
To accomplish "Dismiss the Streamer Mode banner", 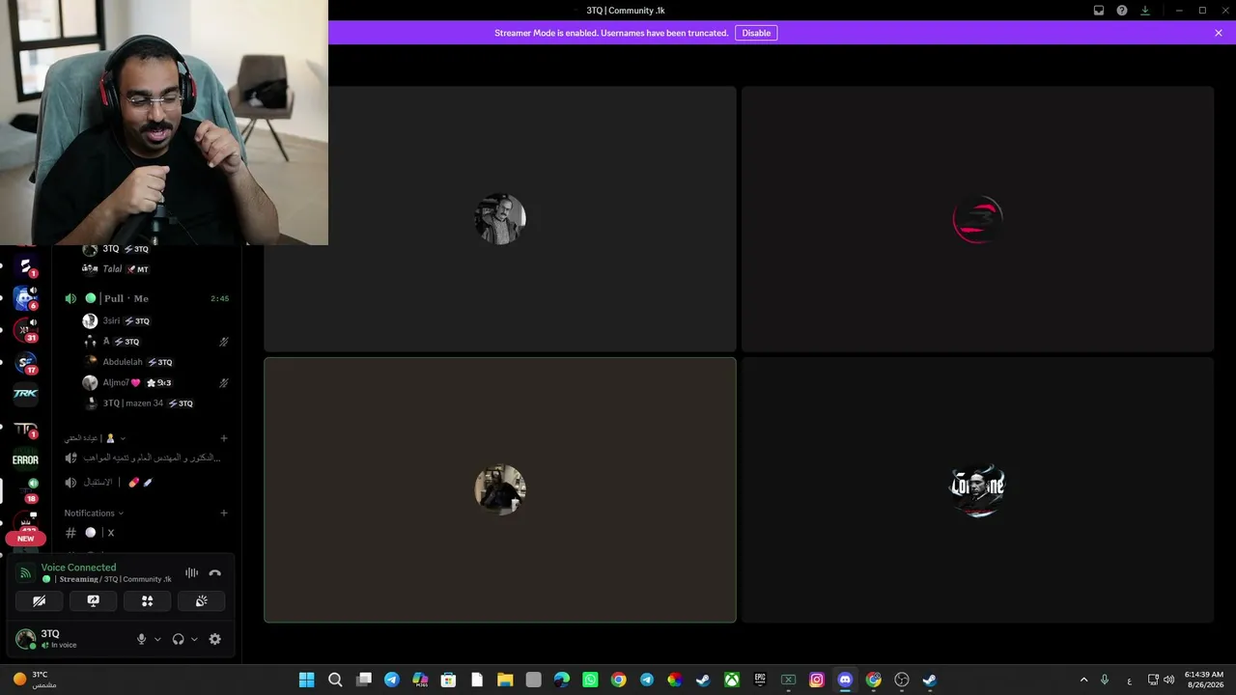I will (x=1219, y=33).
